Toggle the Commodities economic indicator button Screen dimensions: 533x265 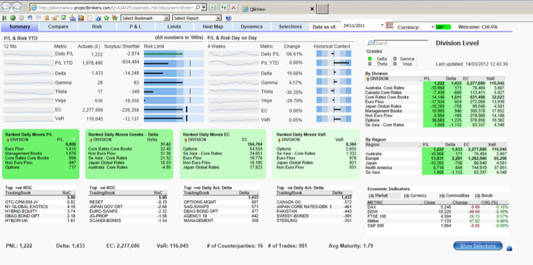click(x=454, y=196)
